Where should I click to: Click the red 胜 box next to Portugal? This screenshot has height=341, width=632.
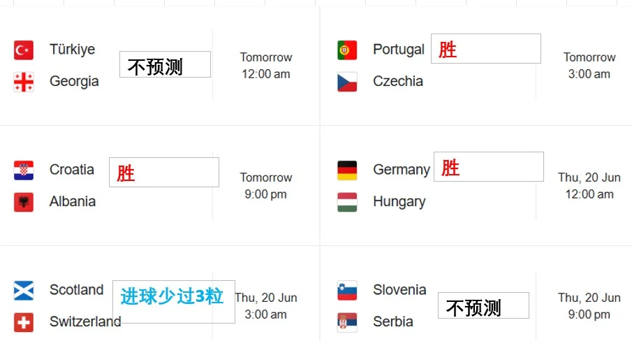[x=486, y=49]
